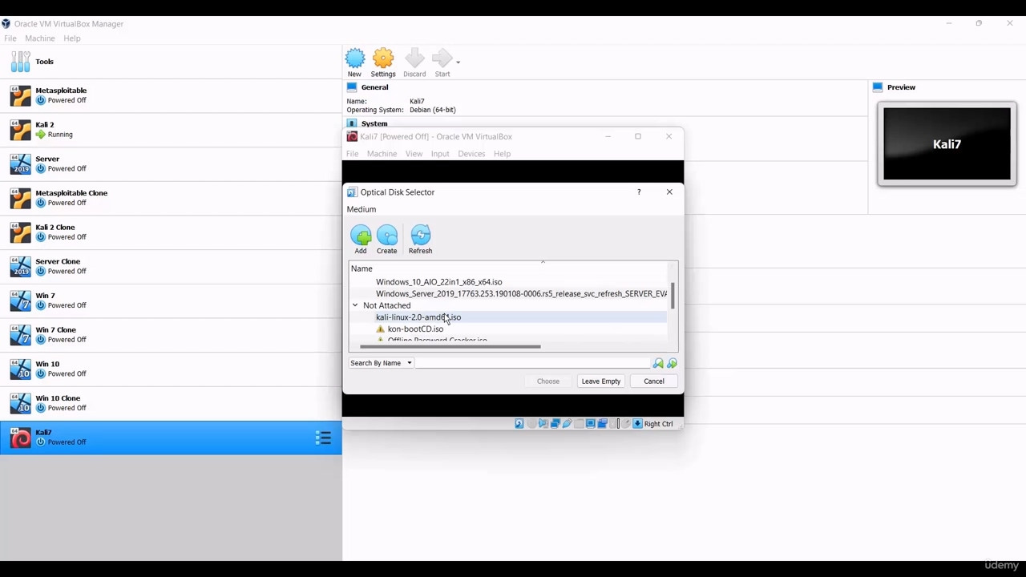The width and height of the screenshot is (1026, 577).
Task: Select the Win 10 Clone VM
Action: pyautogui.click(x=171, y=403)
